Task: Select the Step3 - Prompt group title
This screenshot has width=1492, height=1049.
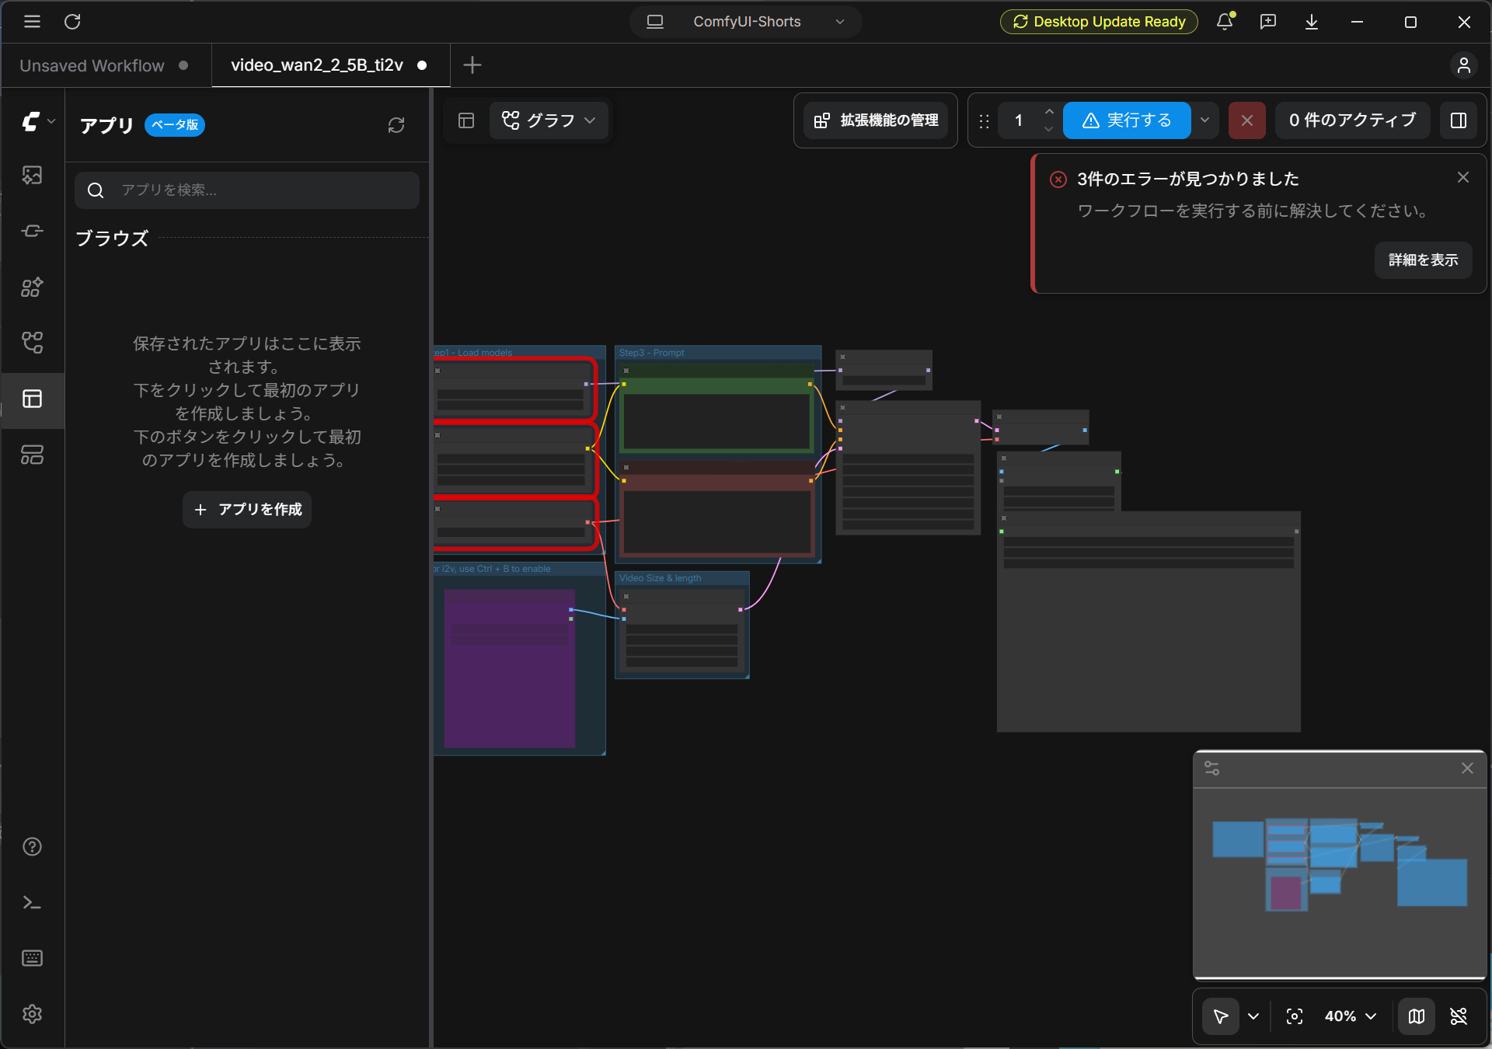Action: [x=652, y=353]
